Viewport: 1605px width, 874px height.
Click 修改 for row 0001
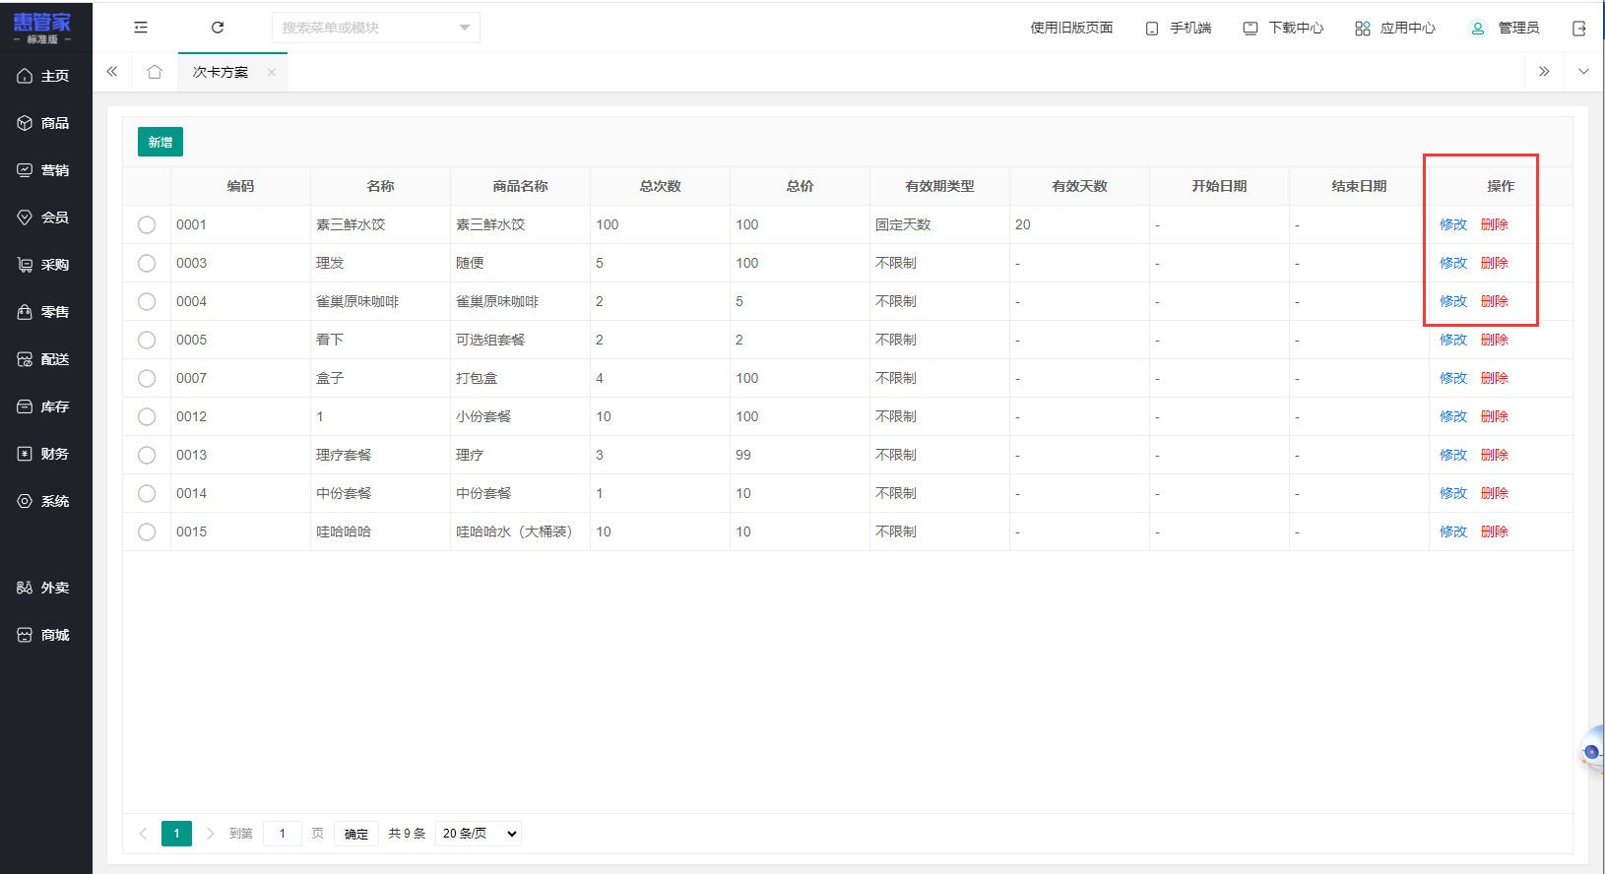1453,224
